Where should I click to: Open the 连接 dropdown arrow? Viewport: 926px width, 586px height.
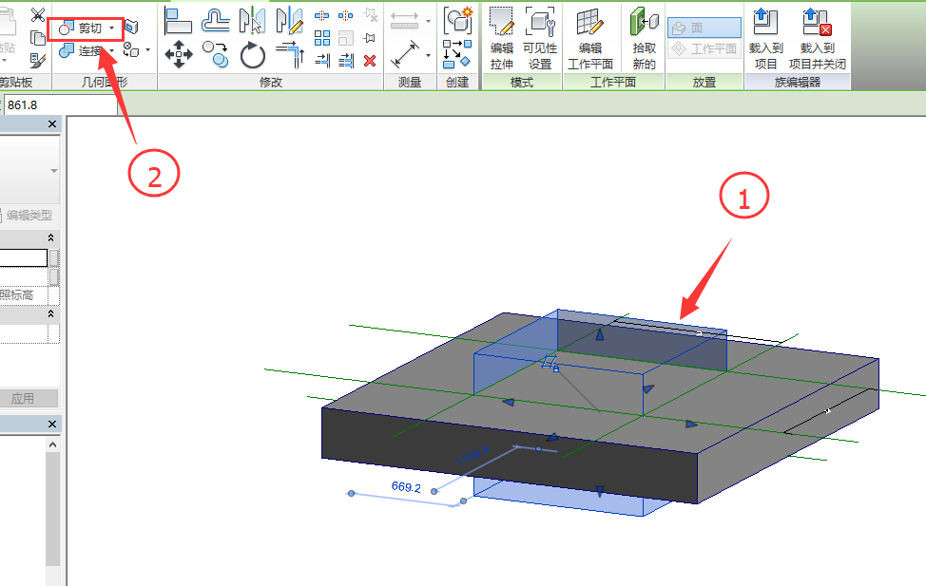click(x=111, y=51)
